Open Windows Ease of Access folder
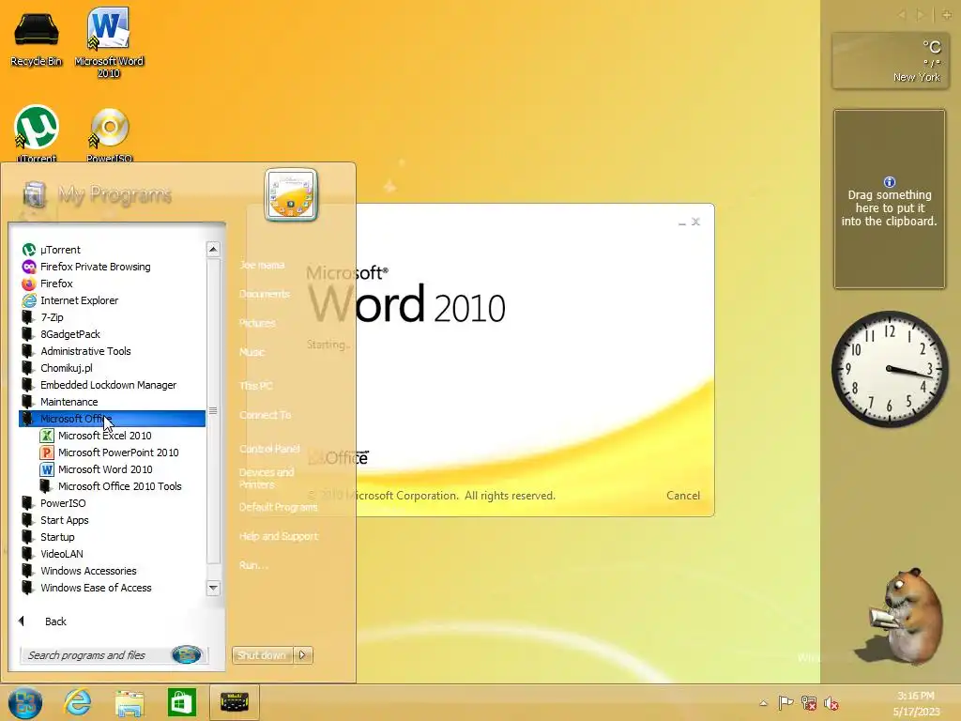 click(x=96, y=588)
